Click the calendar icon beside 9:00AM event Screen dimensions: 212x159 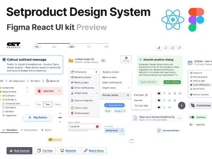190,63
